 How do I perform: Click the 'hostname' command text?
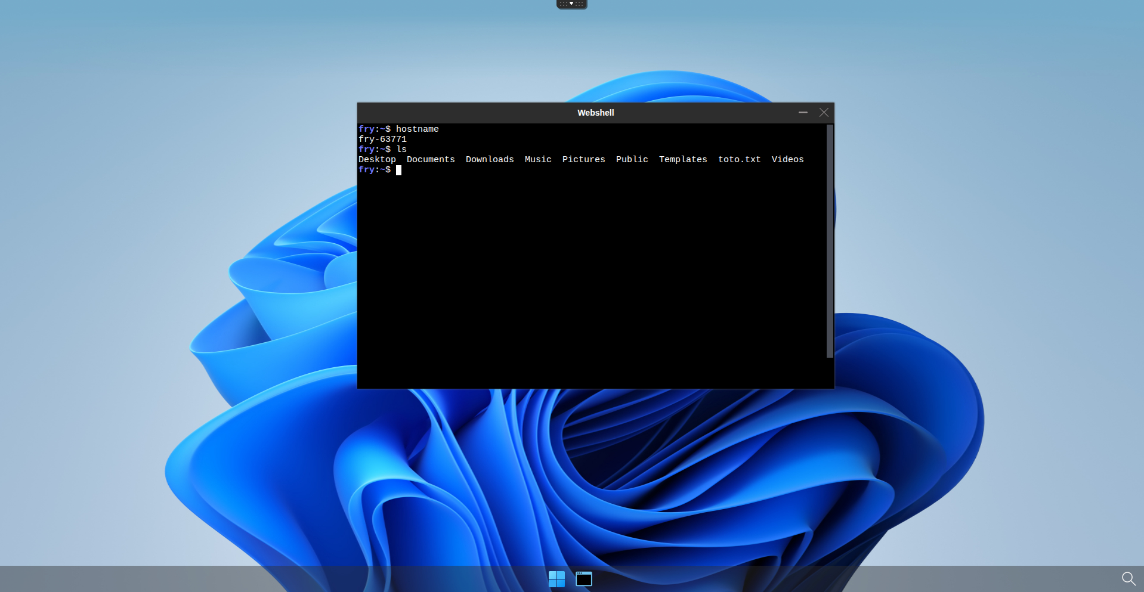point(417,129)
